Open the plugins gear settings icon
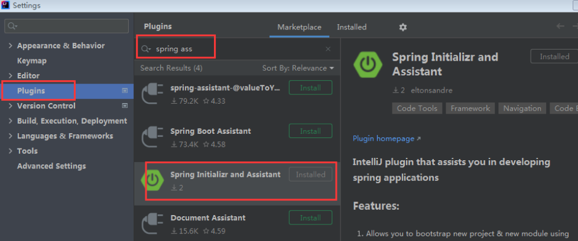 403,27
